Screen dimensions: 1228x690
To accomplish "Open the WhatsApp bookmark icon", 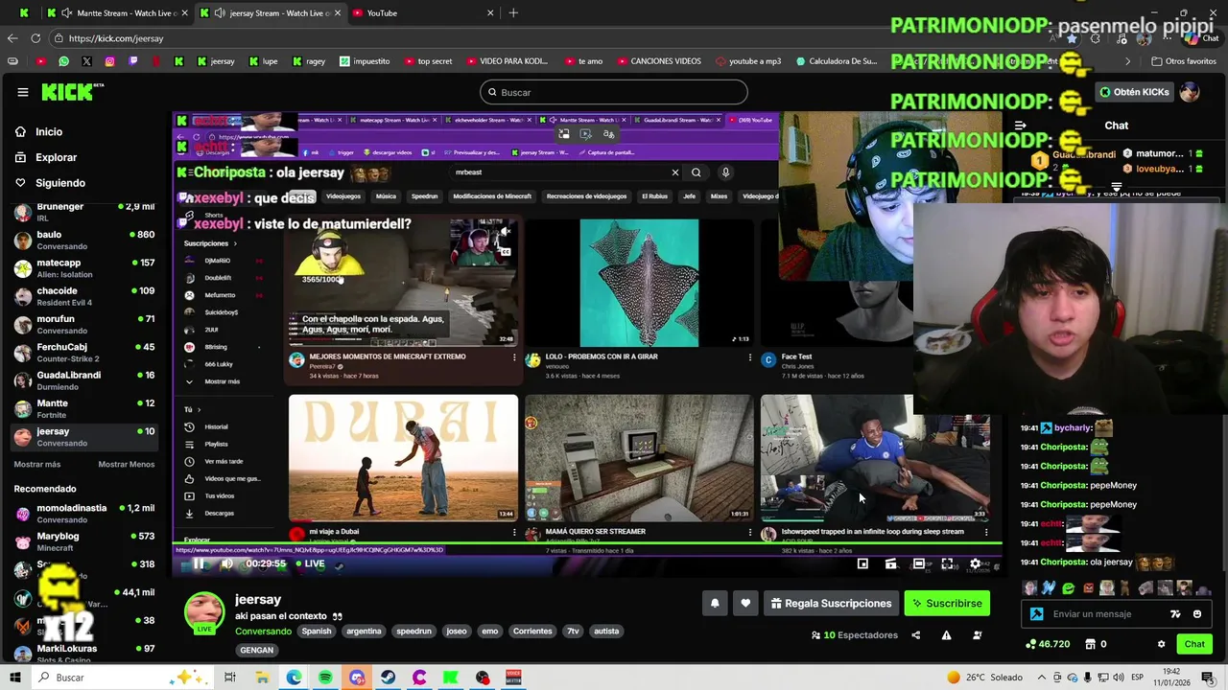I will (x=63, y=61).
